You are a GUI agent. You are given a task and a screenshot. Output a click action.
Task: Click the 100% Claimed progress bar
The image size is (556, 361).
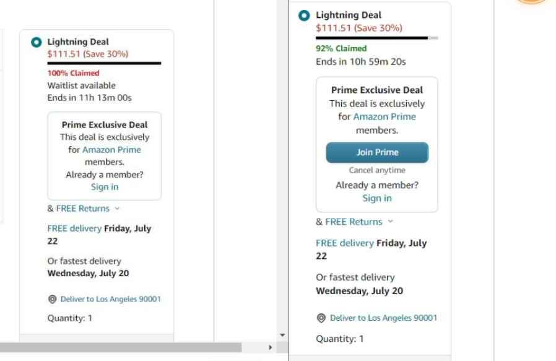coord(104,63)
